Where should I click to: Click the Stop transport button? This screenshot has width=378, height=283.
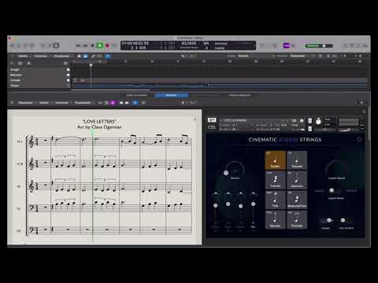click(92, 46)
